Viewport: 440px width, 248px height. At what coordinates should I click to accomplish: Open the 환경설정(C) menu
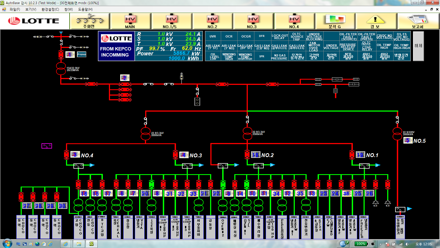50,9
